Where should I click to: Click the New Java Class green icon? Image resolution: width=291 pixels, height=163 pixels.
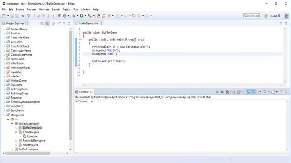(x=65, y=16)
